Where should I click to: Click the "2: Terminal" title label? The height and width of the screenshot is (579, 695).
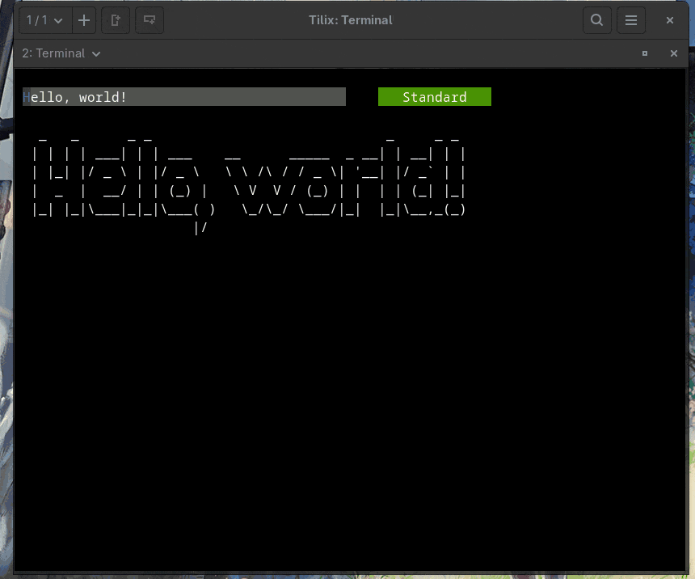click(53, 53)
